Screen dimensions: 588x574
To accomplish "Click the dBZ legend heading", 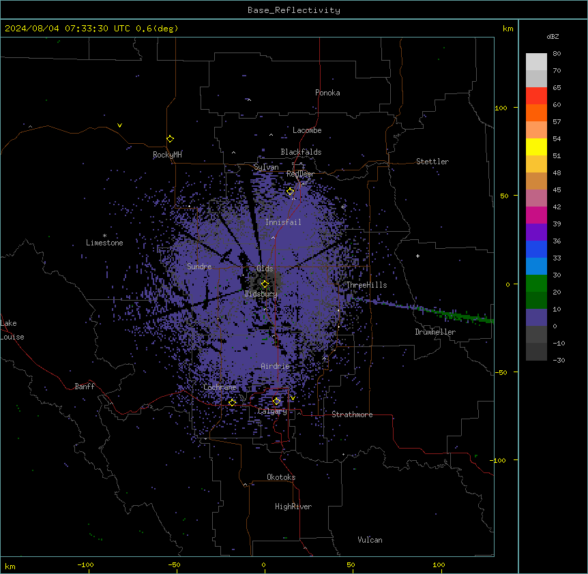I will click(553, 36).
